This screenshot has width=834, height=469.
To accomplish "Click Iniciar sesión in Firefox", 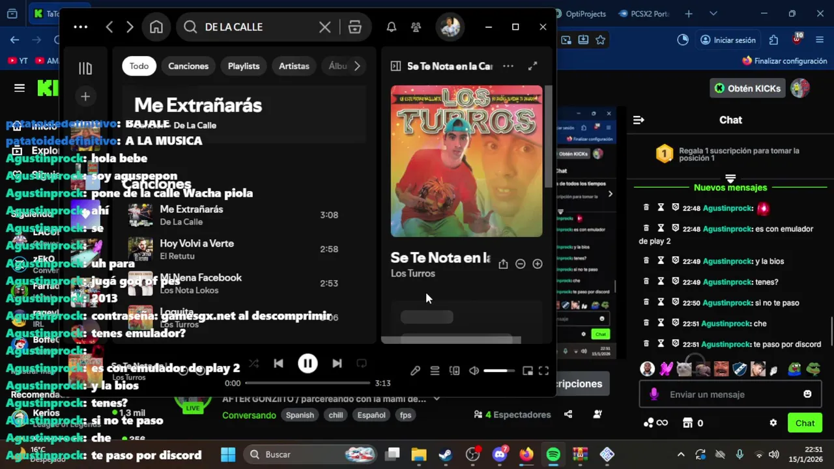I will coord(728,40).
